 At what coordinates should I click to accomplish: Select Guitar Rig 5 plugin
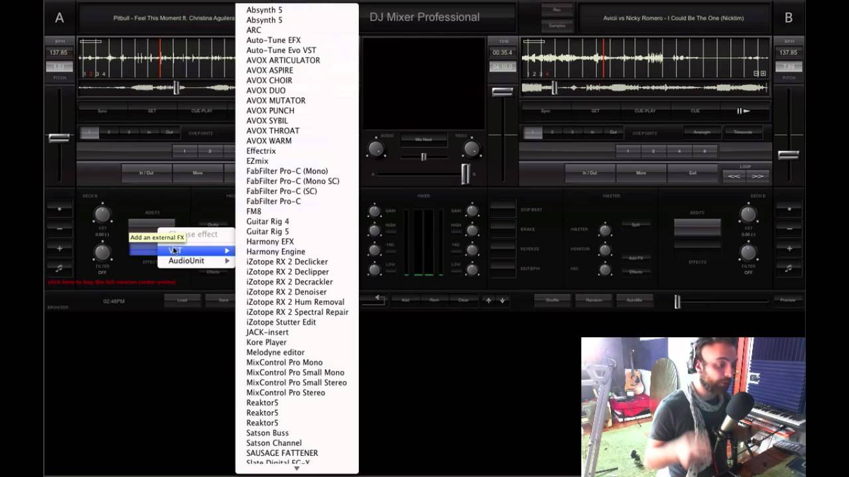(267, 231)
